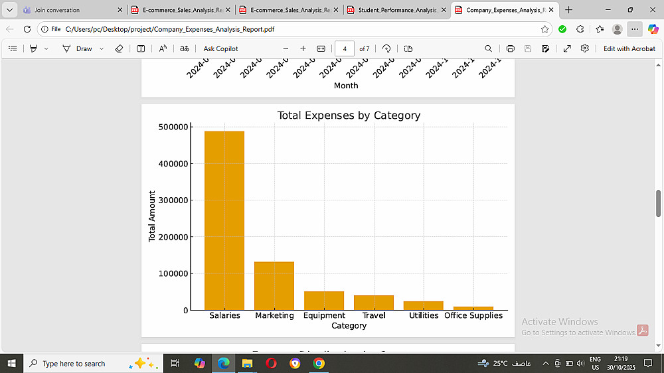Toggle the Fit to width view
The width and height of the screenshot is (664, 373).
pyautogui.click(x=321, y=48)
